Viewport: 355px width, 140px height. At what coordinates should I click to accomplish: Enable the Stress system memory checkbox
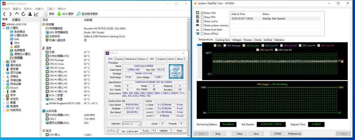click(x=202, y=25)
